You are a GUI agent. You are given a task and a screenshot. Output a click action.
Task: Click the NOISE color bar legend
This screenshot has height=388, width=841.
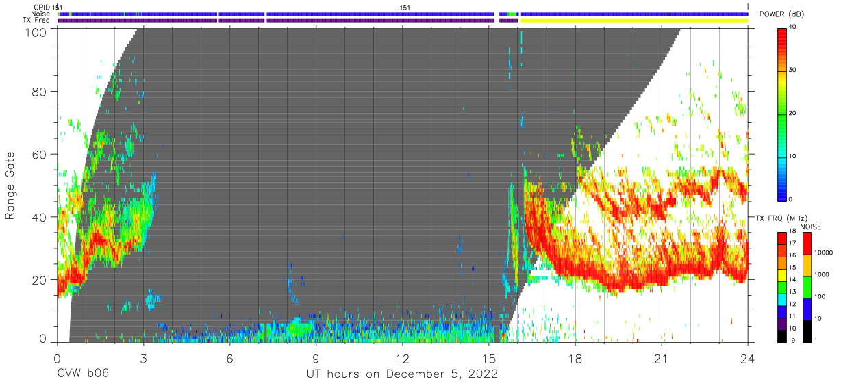click(x=807, y=286)
